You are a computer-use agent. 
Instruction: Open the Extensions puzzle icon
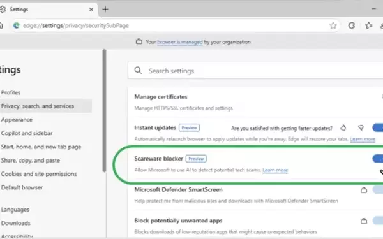[352, 25]
